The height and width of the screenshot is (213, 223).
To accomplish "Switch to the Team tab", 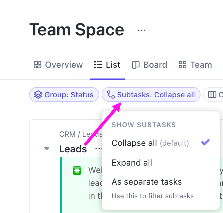I will point(195,65).
